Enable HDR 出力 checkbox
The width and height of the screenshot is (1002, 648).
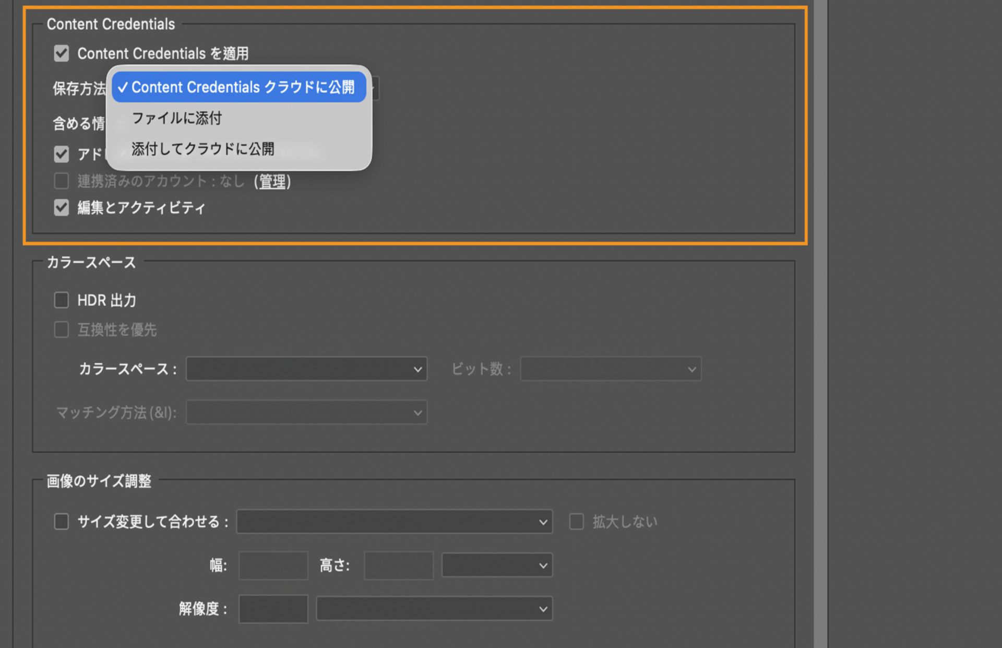(62, 300)
